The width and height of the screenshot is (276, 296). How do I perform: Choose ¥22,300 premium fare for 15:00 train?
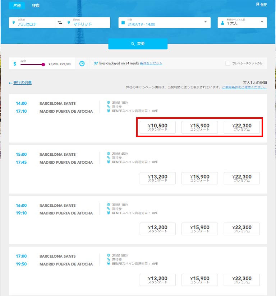coord(242,178)
